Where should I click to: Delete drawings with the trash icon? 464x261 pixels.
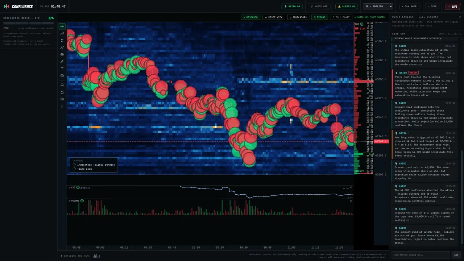point(62,106)
